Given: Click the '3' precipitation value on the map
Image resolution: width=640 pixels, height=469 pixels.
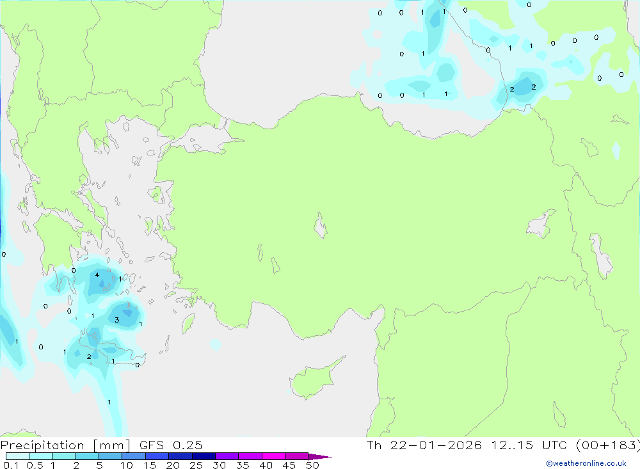Looking at the screenshot, I should pyautogui.click(x=116, y=320).
